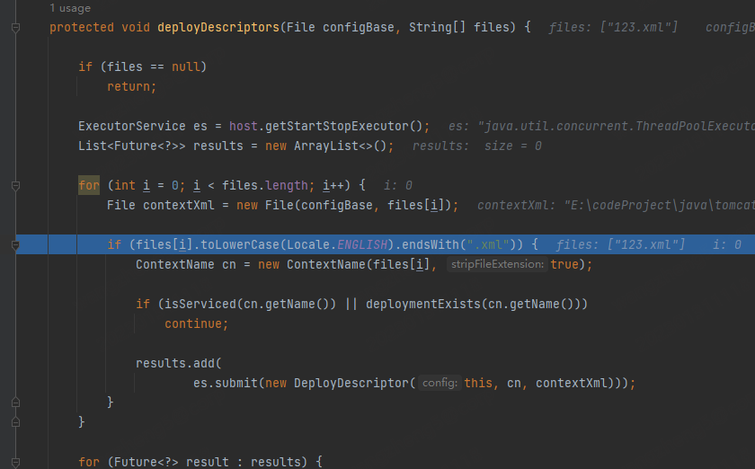Click 'files.length' in the loop condition
Screen dimensions: 755x469
tap(265, 185)
